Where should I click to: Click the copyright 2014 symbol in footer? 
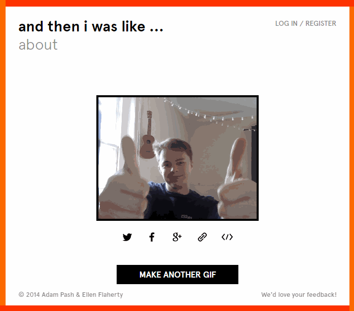pos(21,294)
